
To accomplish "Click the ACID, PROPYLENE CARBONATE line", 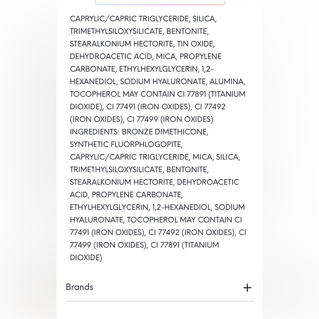I will point(126,195).
